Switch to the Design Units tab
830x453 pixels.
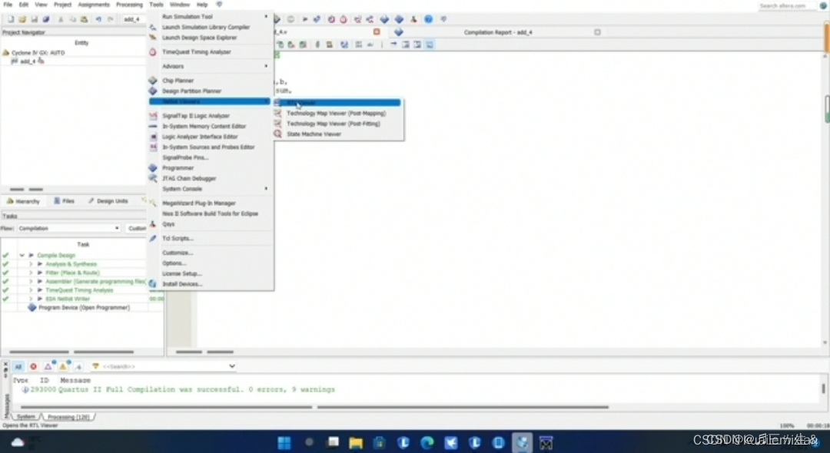click(108, 201)
